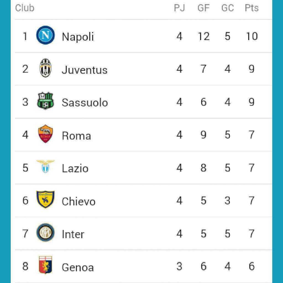Image resolution: width=283 pixels, height=283 pixels.
Task: Click the Sassuolo club crest
Action: click(46, 101)
